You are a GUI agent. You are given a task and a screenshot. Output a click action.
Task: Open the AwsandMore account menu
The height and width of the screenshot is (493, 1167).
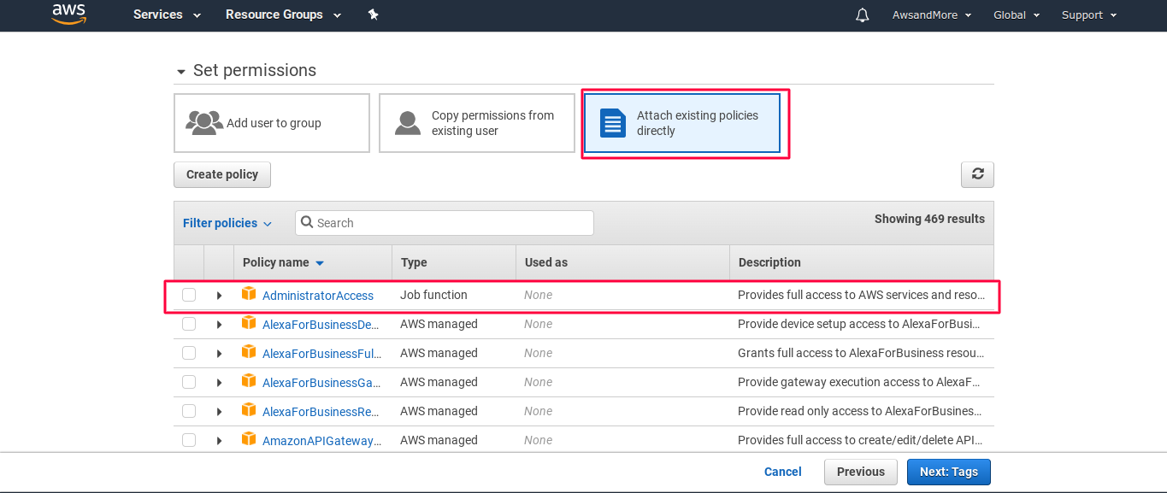932,15
